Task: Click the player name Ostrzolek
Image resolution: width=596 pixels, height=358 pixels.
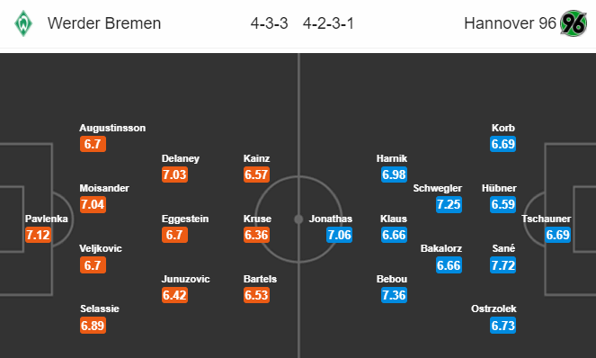Action: click(494, 309)
